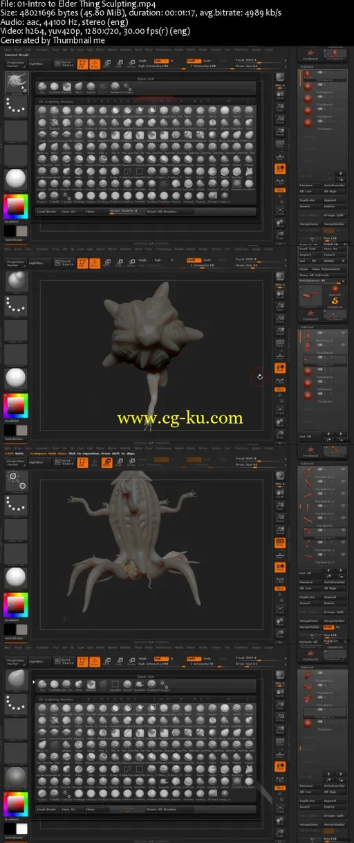The height and width of the screenshot is (843, 354).
Task: Open the Brush menu in the first frame menu bar
Action: click(x=18, y=50)
